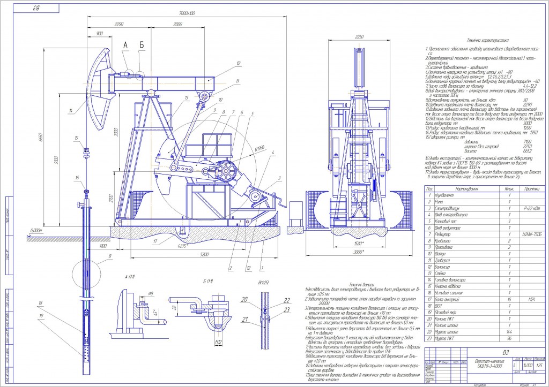Screen dimensions: 549x387
Task: Click the thread label "М12" in detail Б
Action: point(219,343)
